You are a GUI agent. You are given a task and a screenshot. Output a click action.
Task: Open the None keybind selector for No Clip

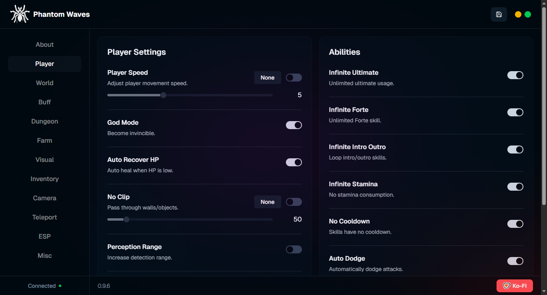[x=267, y=201]
